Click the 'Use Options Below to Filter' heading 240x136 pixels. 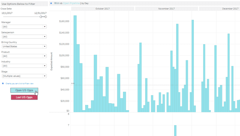[18, 4]
